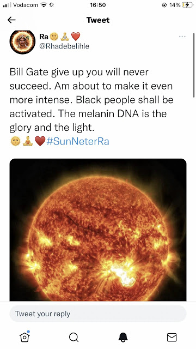Tap the Home tab icon

tap(24, 337)
